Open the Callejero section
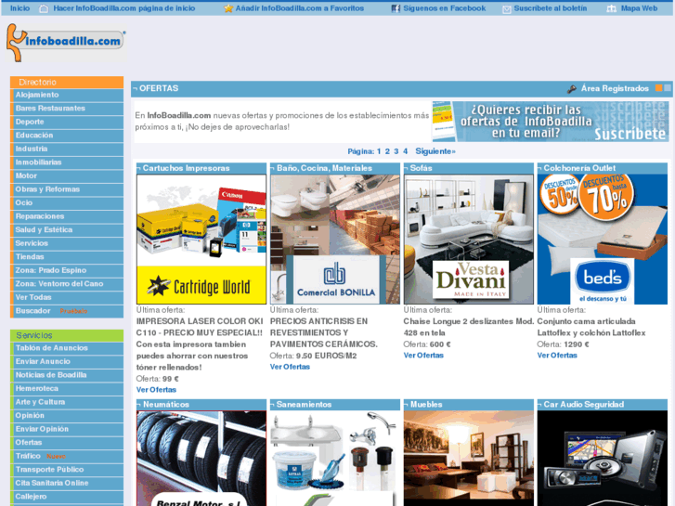Viewport: 675px width, 506px height. (x=67, y=497)
